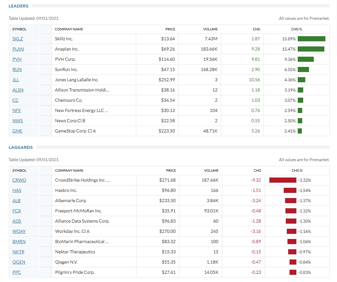Click the 2.41% change percentage
This screenshot has height=282, width=337.
point(290,131)
